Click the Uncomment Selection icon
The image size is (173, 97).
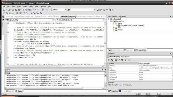(x=27, y=13)
